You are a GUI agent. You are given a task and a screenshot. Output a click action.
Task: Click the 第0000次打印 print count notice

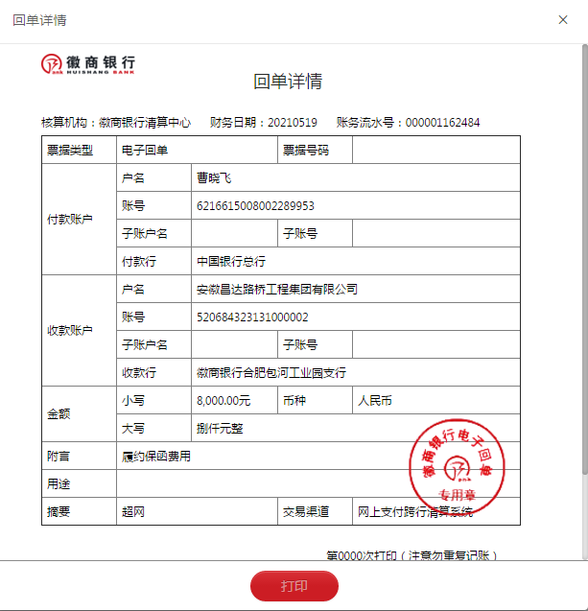click(x=412, y=555)
